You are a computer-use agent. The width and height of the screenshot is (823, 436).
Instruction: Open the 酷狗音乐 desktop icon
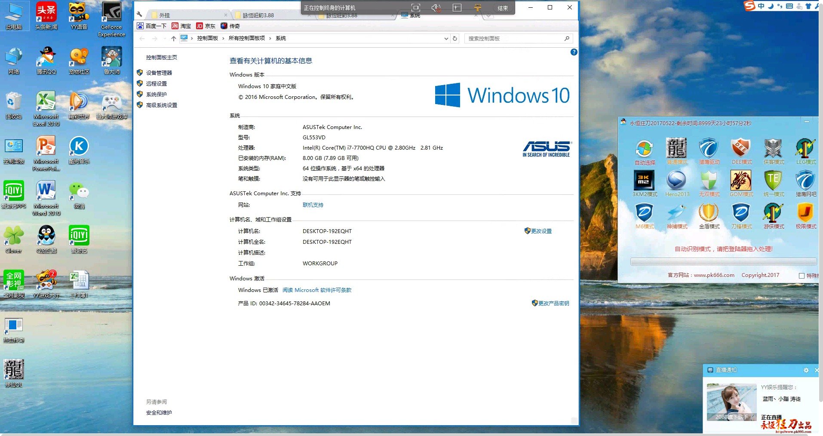click(x=79, y=150)
